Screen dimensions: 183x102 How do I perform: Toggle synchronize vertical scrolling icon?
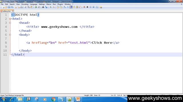[x=58, y=7]
